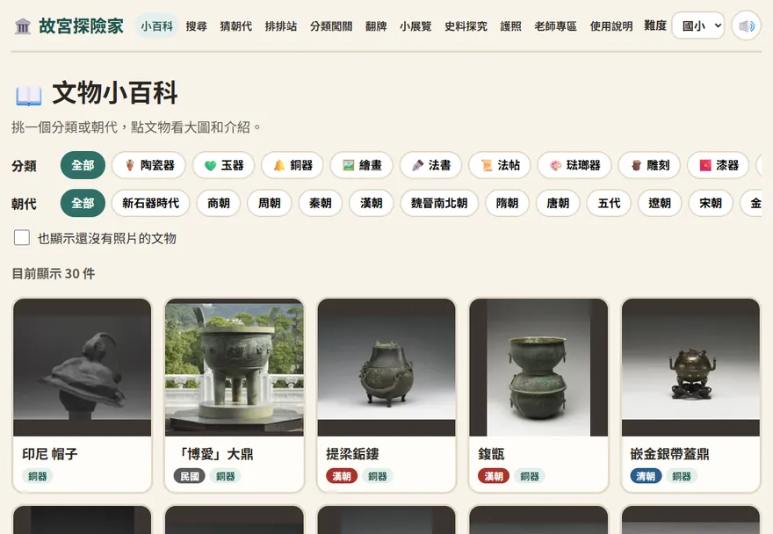Open the 嵌金銀帶蓋鼎 artifact photo
773x534 pixels.
[x=690, y=367]
